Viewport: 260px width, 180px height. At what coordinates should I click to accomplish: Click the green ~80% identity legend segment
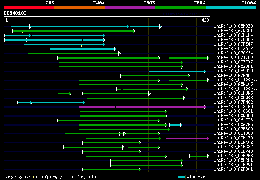(180, 7)
